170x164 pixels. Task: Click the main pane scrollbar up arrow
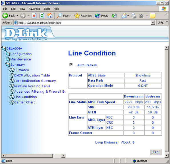[166, 47]
